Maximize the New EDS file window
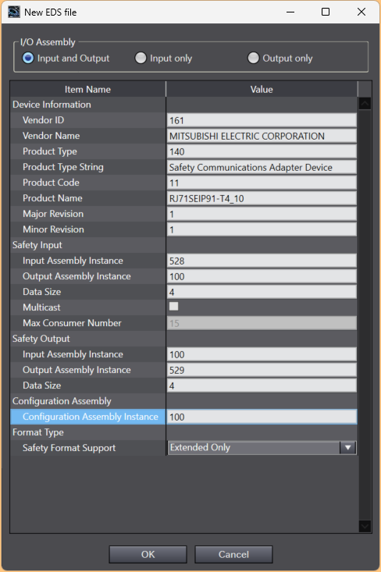381x572 pixels. tap(326, 12)
